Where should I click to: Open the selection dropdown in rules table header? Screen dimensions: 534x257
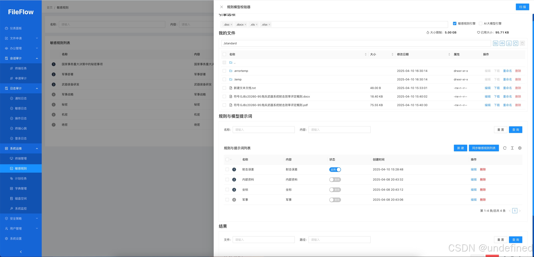pos(231,160)
